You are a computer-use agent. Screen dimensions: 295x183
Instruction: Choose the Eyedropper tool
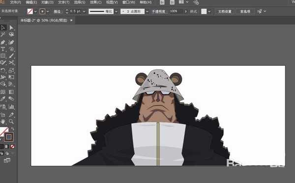click(x=3, y=99)
